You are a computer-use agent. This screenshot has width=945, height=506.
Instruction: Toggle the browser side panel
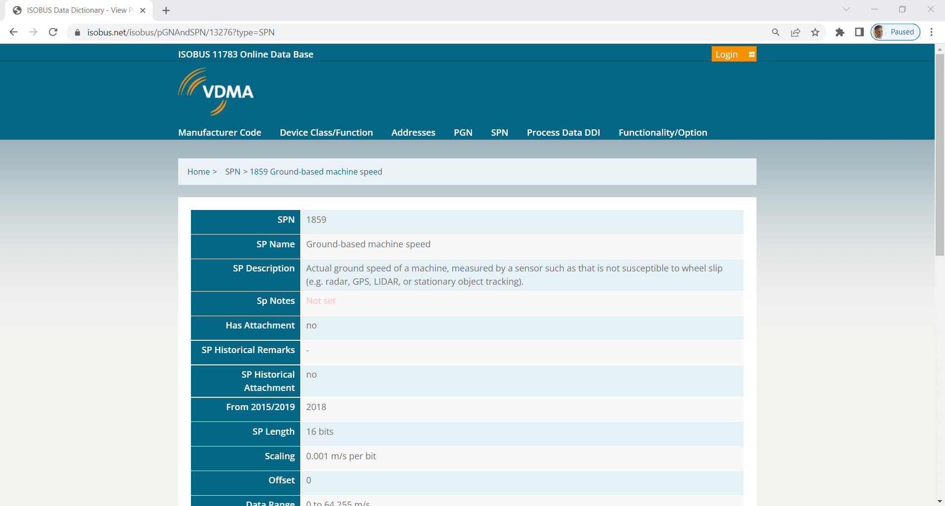(859, 32)
